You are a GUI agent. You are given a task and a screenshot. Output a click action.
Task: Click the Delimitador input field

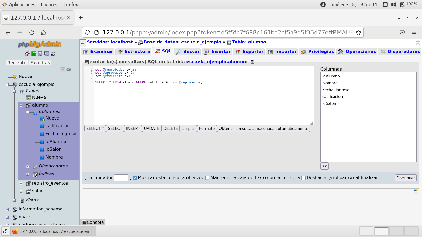121,178
